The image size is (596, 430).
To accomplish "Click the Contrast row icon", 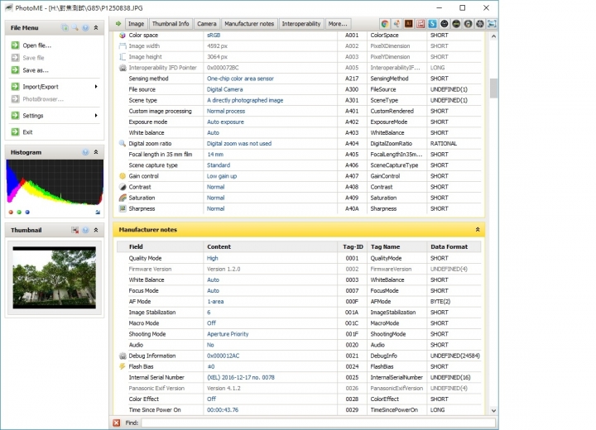I will 123,187.
